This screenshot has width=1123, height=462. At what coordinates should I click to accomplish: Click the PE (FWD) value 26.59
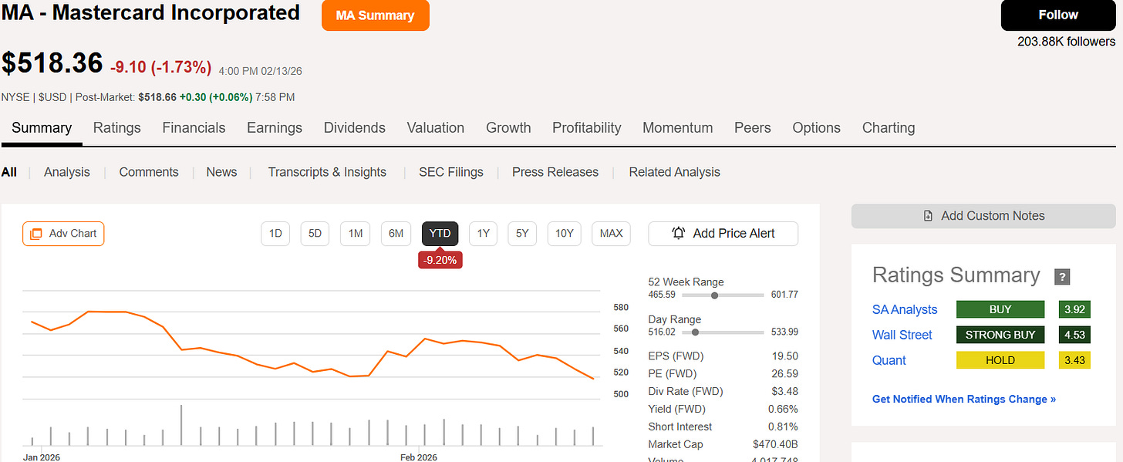[x=785, y=373]
